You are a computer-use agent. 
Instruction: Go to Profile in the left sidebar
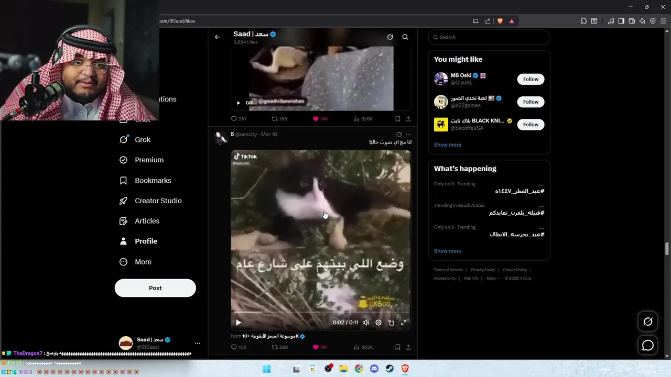(x=138, y=241)
